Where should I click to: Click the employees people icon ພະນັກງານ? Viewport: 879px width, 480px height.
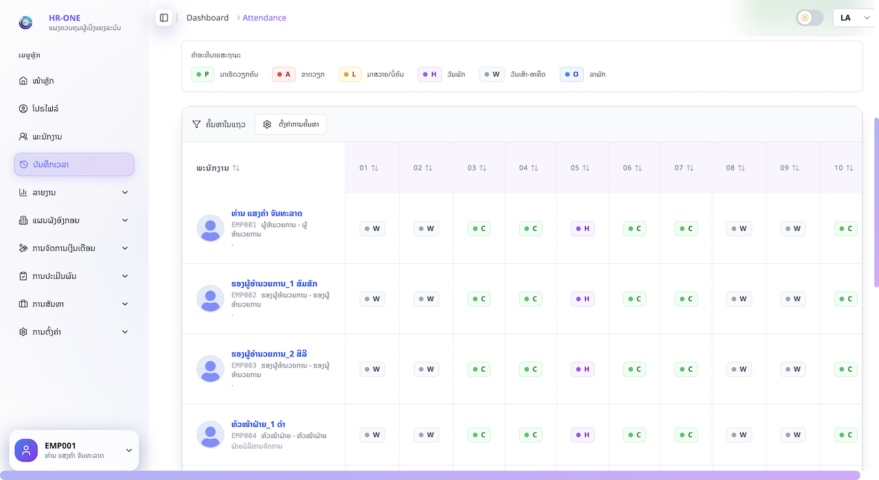click(x=23, y=137)
